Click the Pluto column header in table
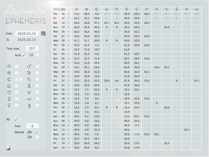Viewport: 209px width, 157px height. click(197, 9)
